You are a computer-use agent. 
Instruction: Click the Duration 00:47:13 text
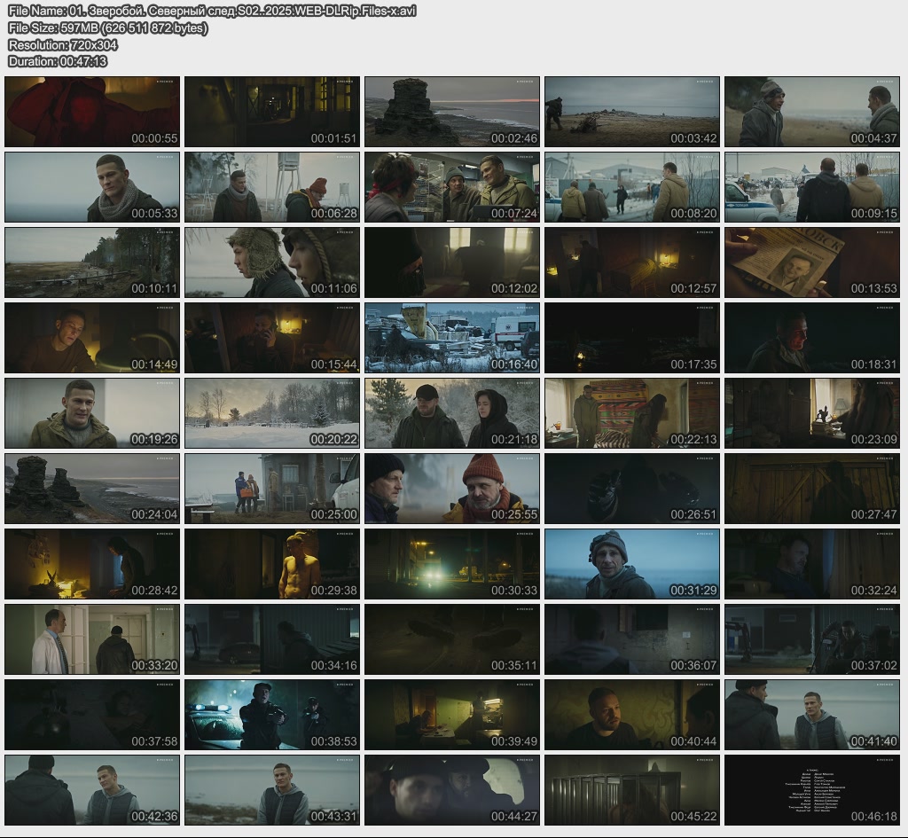coord(58,61)
